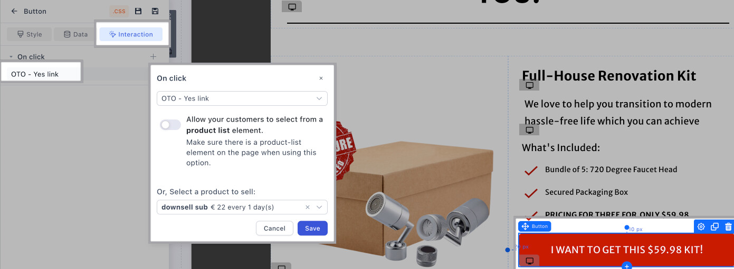
Task: Collapse the On click section
Action: (11, 57)
